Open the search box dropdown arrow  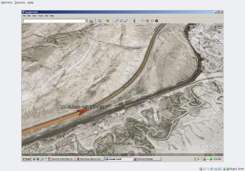click(86, 21)
